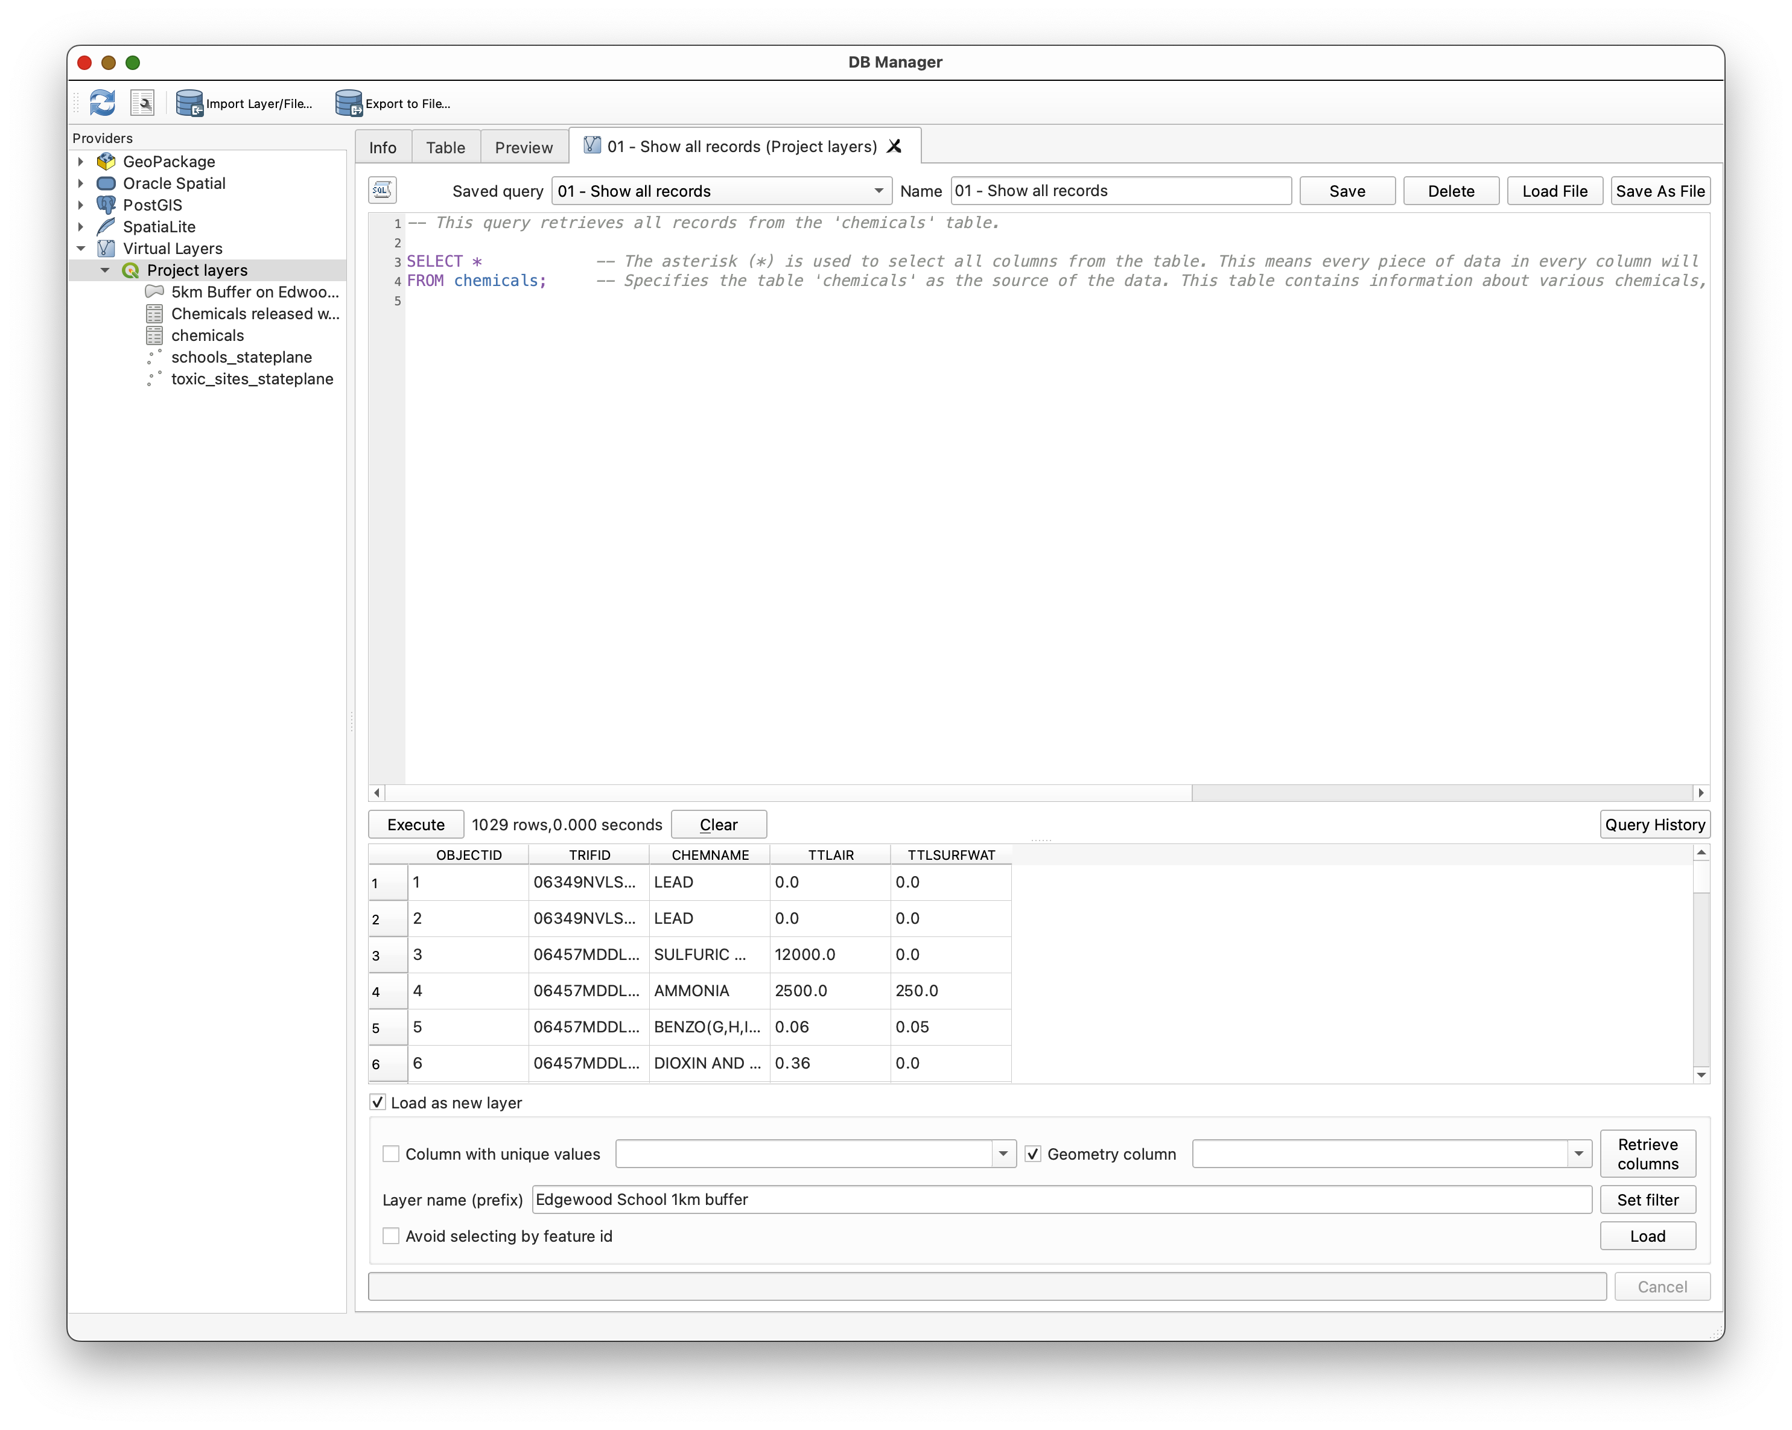Screen dimensions: 1792x1430
Task: Select the SpatiaLite feather provider icon
Action: click(106, 226)
